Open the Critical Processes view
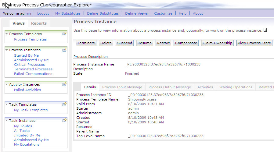This screenshot has width=274, height=152. 30,65
